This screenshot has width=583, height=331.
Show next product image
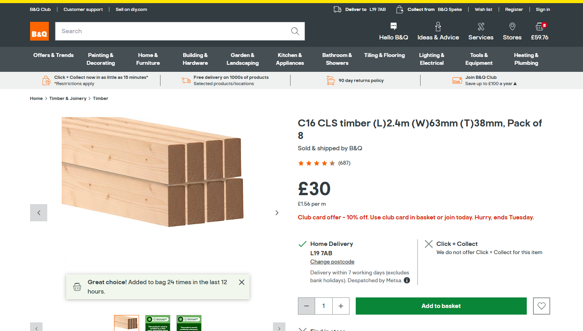coord(277,213)
